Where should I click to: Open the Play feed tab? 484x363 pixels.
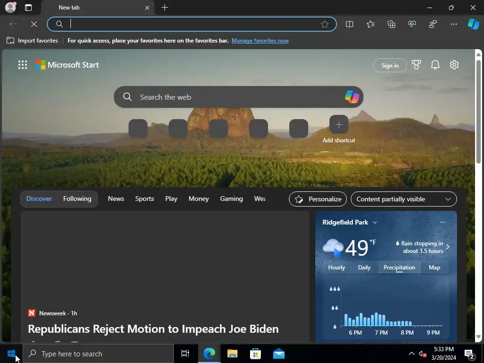point(171,199)
